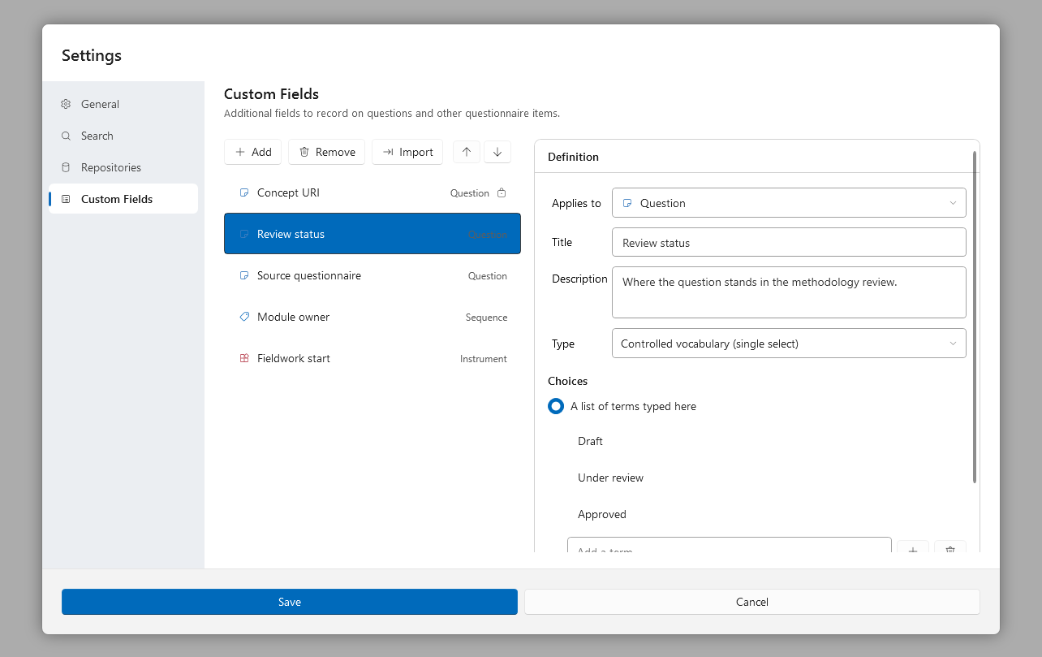Move selected field down
1042x657 pixels.
click(497, 152)
